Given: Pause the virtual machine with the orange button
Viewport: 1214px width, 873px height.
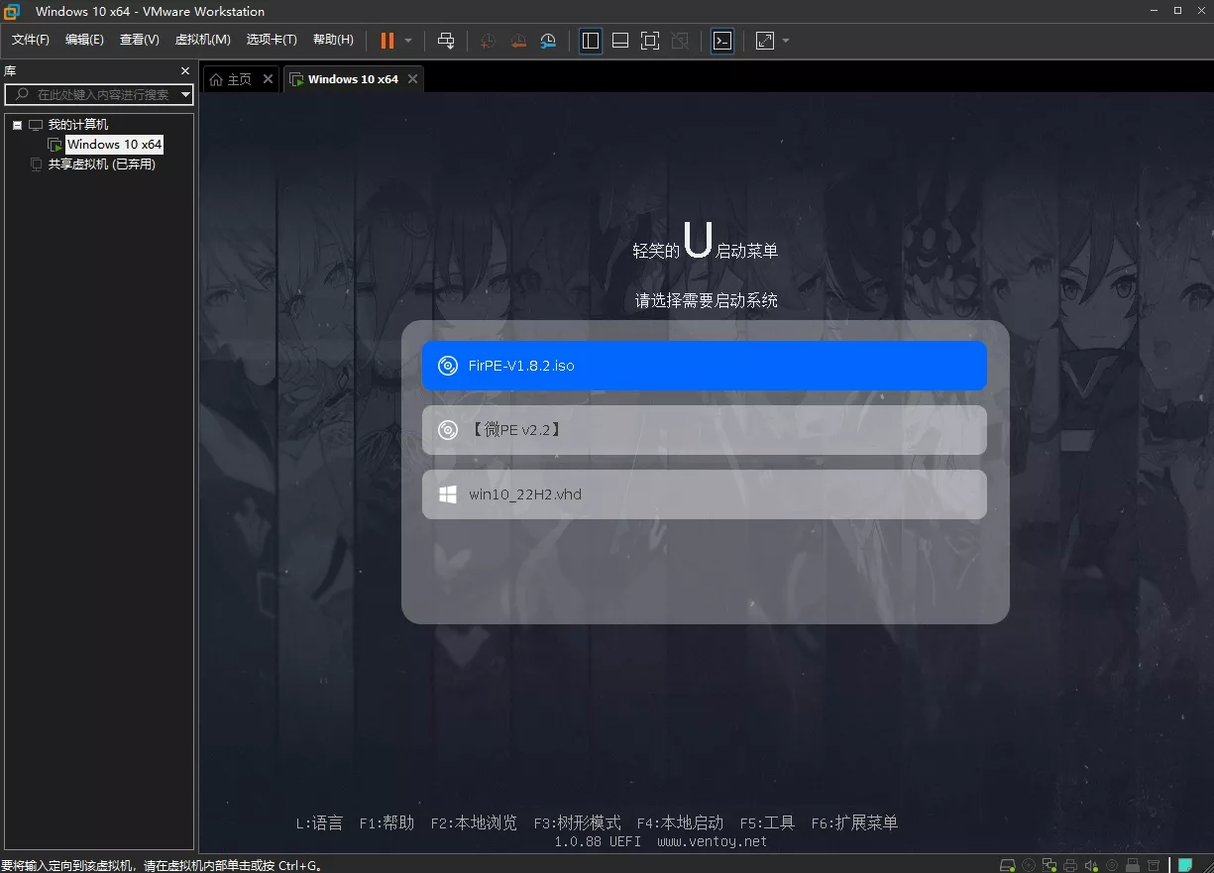Looking at the screenshot, I should click(387, 41).
